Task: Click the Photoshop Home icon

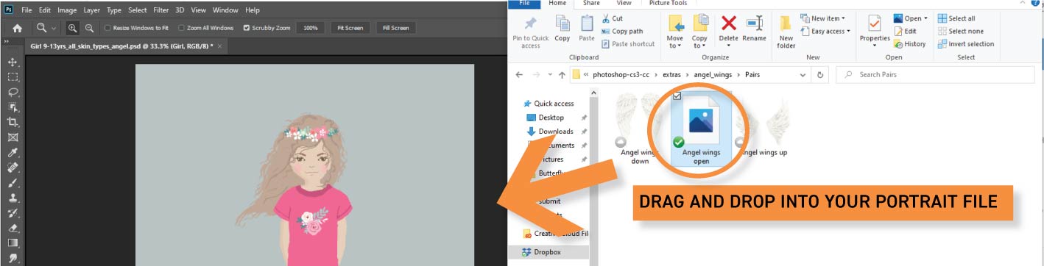Action: [16, 28]
